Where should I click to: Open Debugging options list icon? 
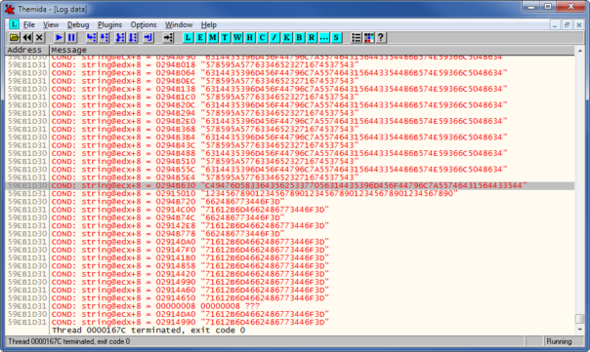[x=357, y=38]
